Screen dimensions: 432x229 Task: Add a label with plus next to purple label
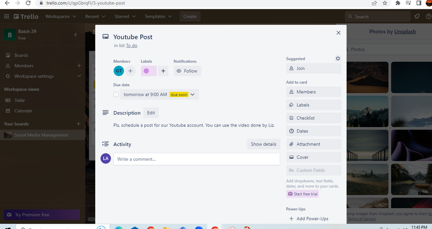[x=163, y=71]
